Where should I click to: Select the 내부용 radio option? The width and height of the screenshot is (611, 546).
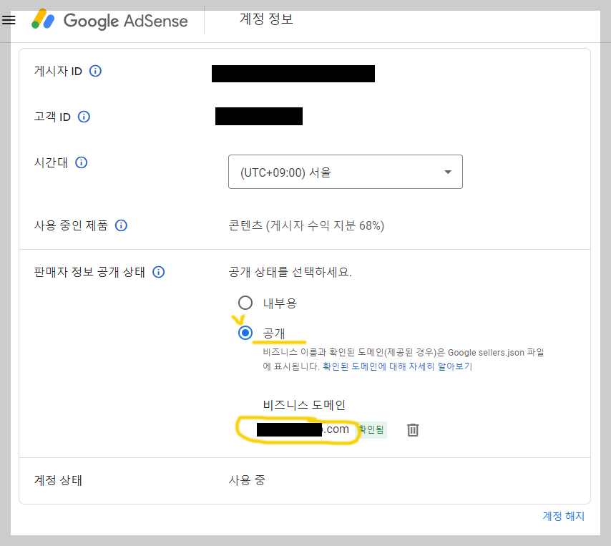coord(245,303)
